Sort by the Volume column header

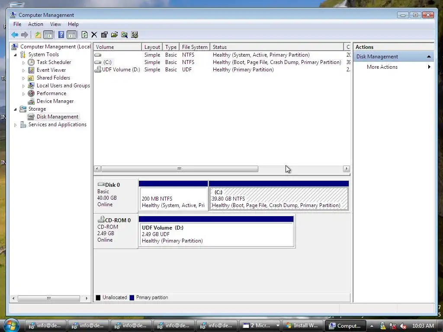click(x=118, y=47)
